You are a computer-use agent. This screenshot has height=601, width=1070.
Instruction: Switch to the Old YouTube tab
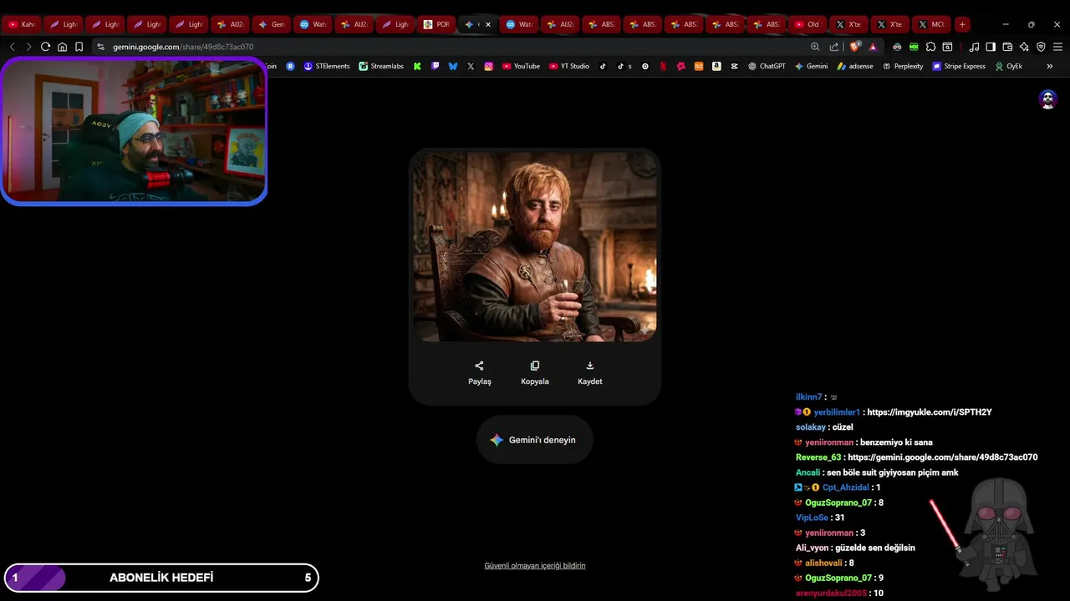tap(806, 24)
